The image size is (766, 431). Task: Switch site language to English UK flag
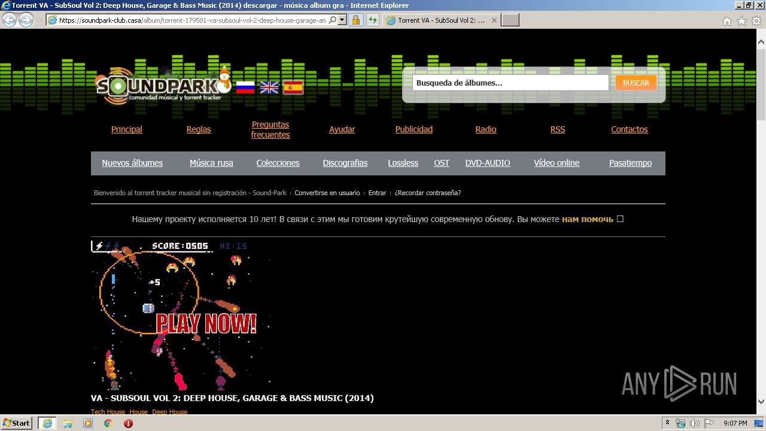269,87
